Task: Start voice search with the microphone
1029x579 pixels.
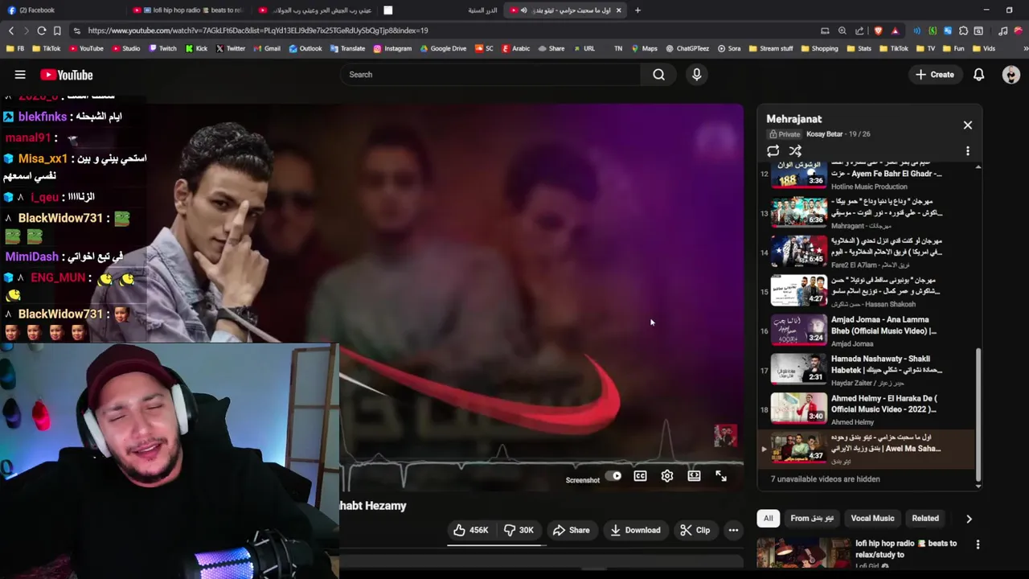Action: click(x=696, y=75)
